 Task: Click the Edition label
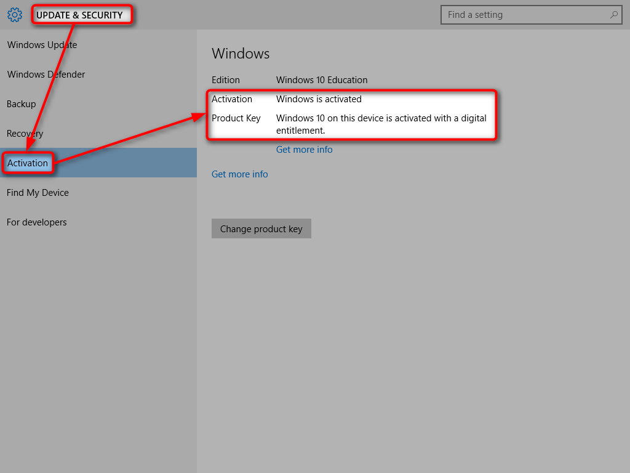click(x=225, y=80)
